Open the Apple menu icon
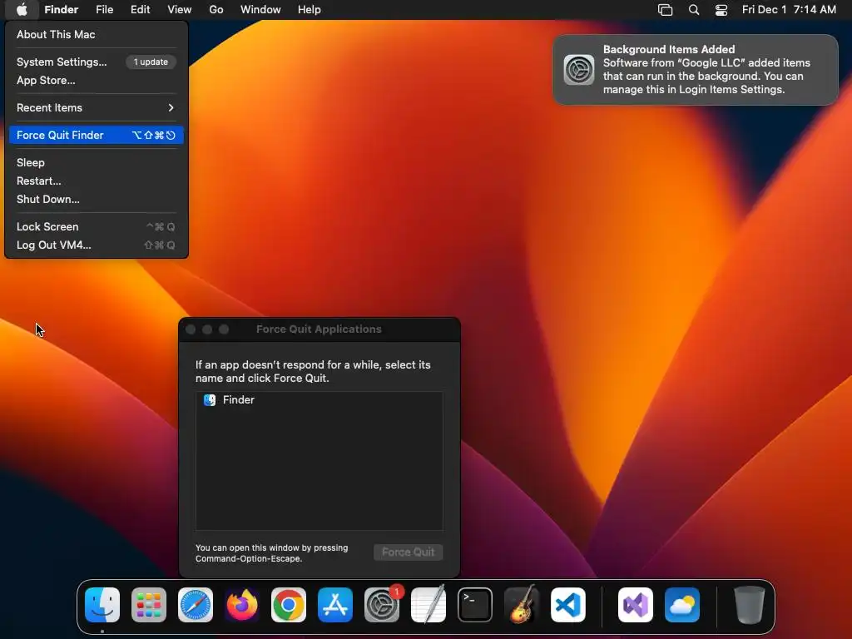The height and width of the screenshot is (639, 852). point(22,10)
